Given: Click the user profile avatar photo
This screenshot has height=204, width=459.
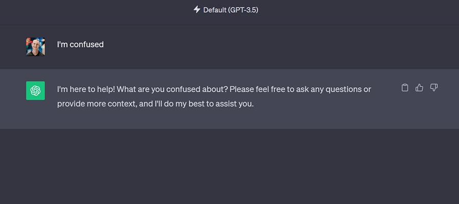Looking at the screenshot, I should (x=35, y=46).
